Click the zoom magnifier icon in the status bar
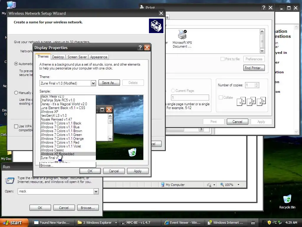 click(x=222, y=184)
